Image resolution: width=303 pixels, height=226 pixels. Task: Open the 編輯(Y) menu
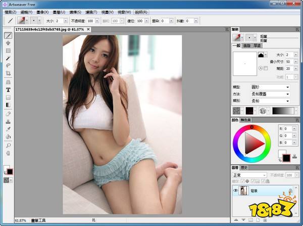tap(26, 12)
